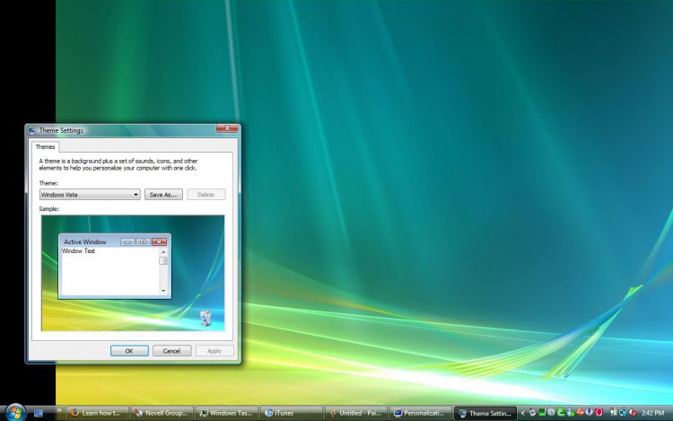
Task: Click the Theme Settin... taskbar button
Action: [485, 413]
